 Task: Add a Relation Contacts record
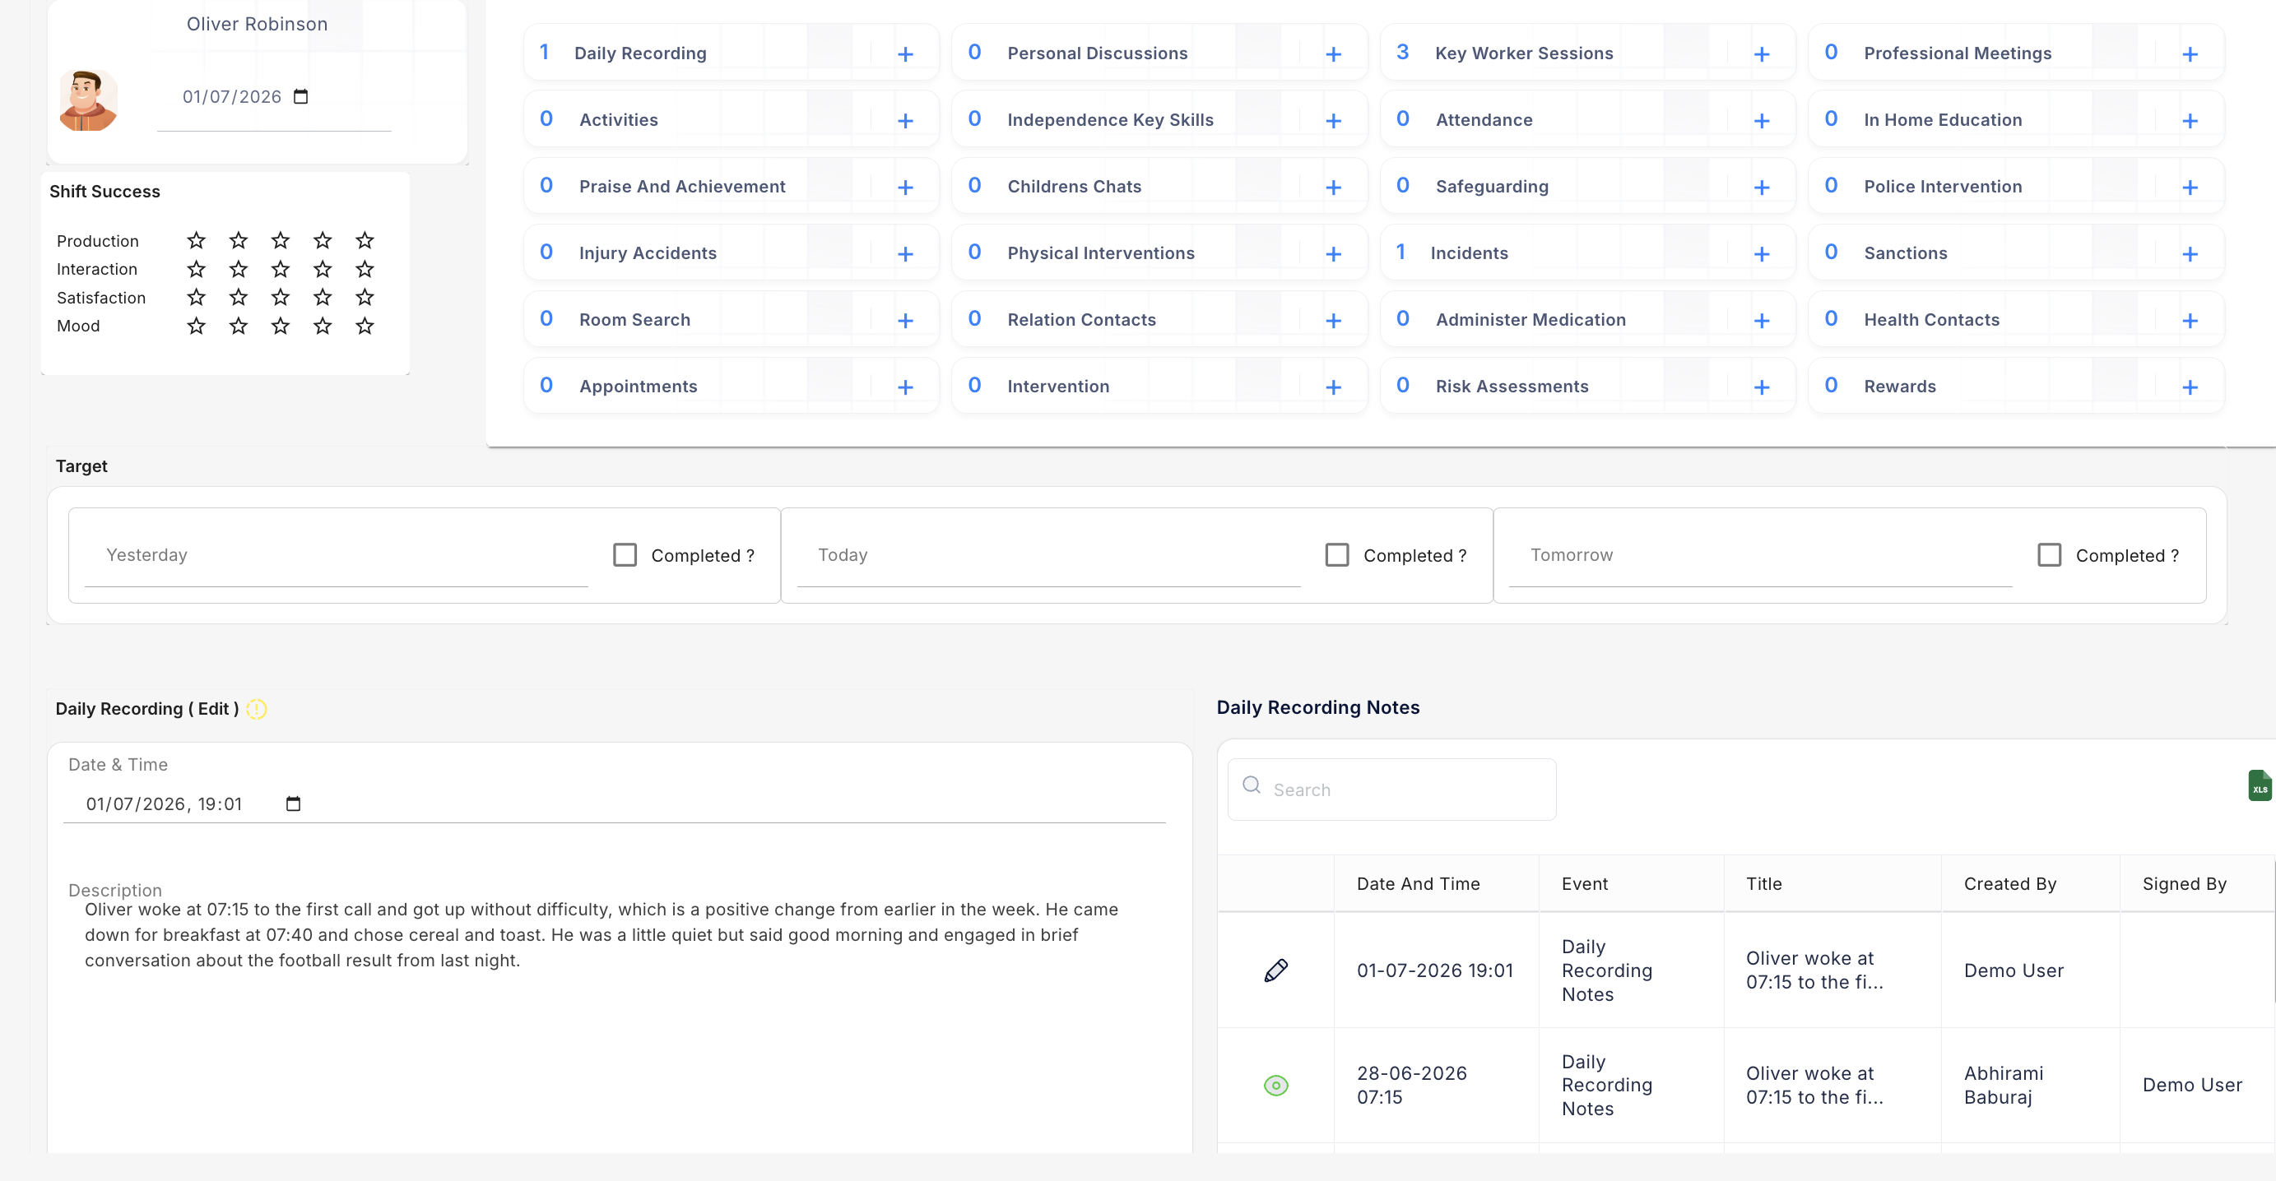[1333, 321]
